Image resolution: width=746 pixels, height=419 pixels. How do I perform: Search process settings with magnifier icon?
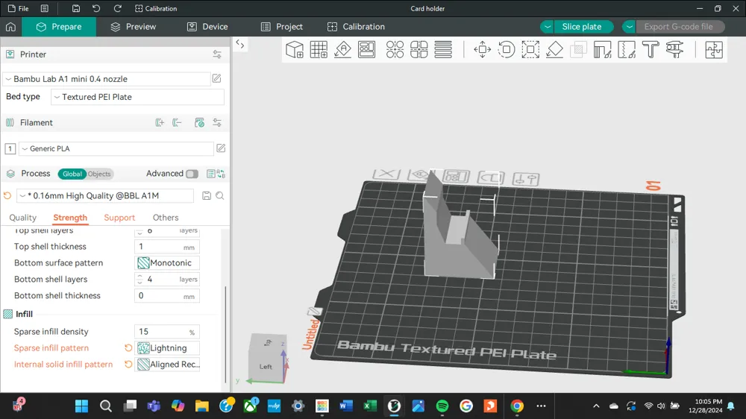click(220, 195)
